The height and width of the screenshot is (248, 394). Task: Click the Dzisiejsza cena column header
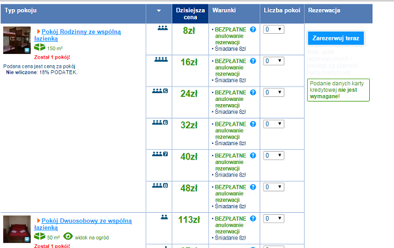[190, 14]
